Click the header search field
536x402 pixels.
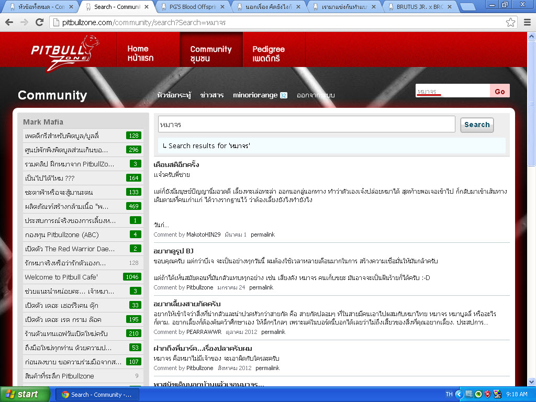click(453, 91)
